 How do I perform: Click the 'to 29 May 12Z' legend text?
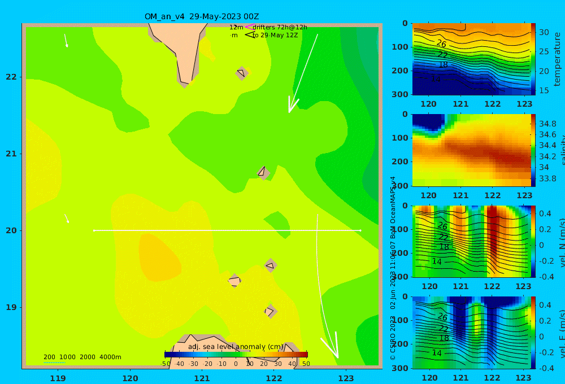(275, 35)
